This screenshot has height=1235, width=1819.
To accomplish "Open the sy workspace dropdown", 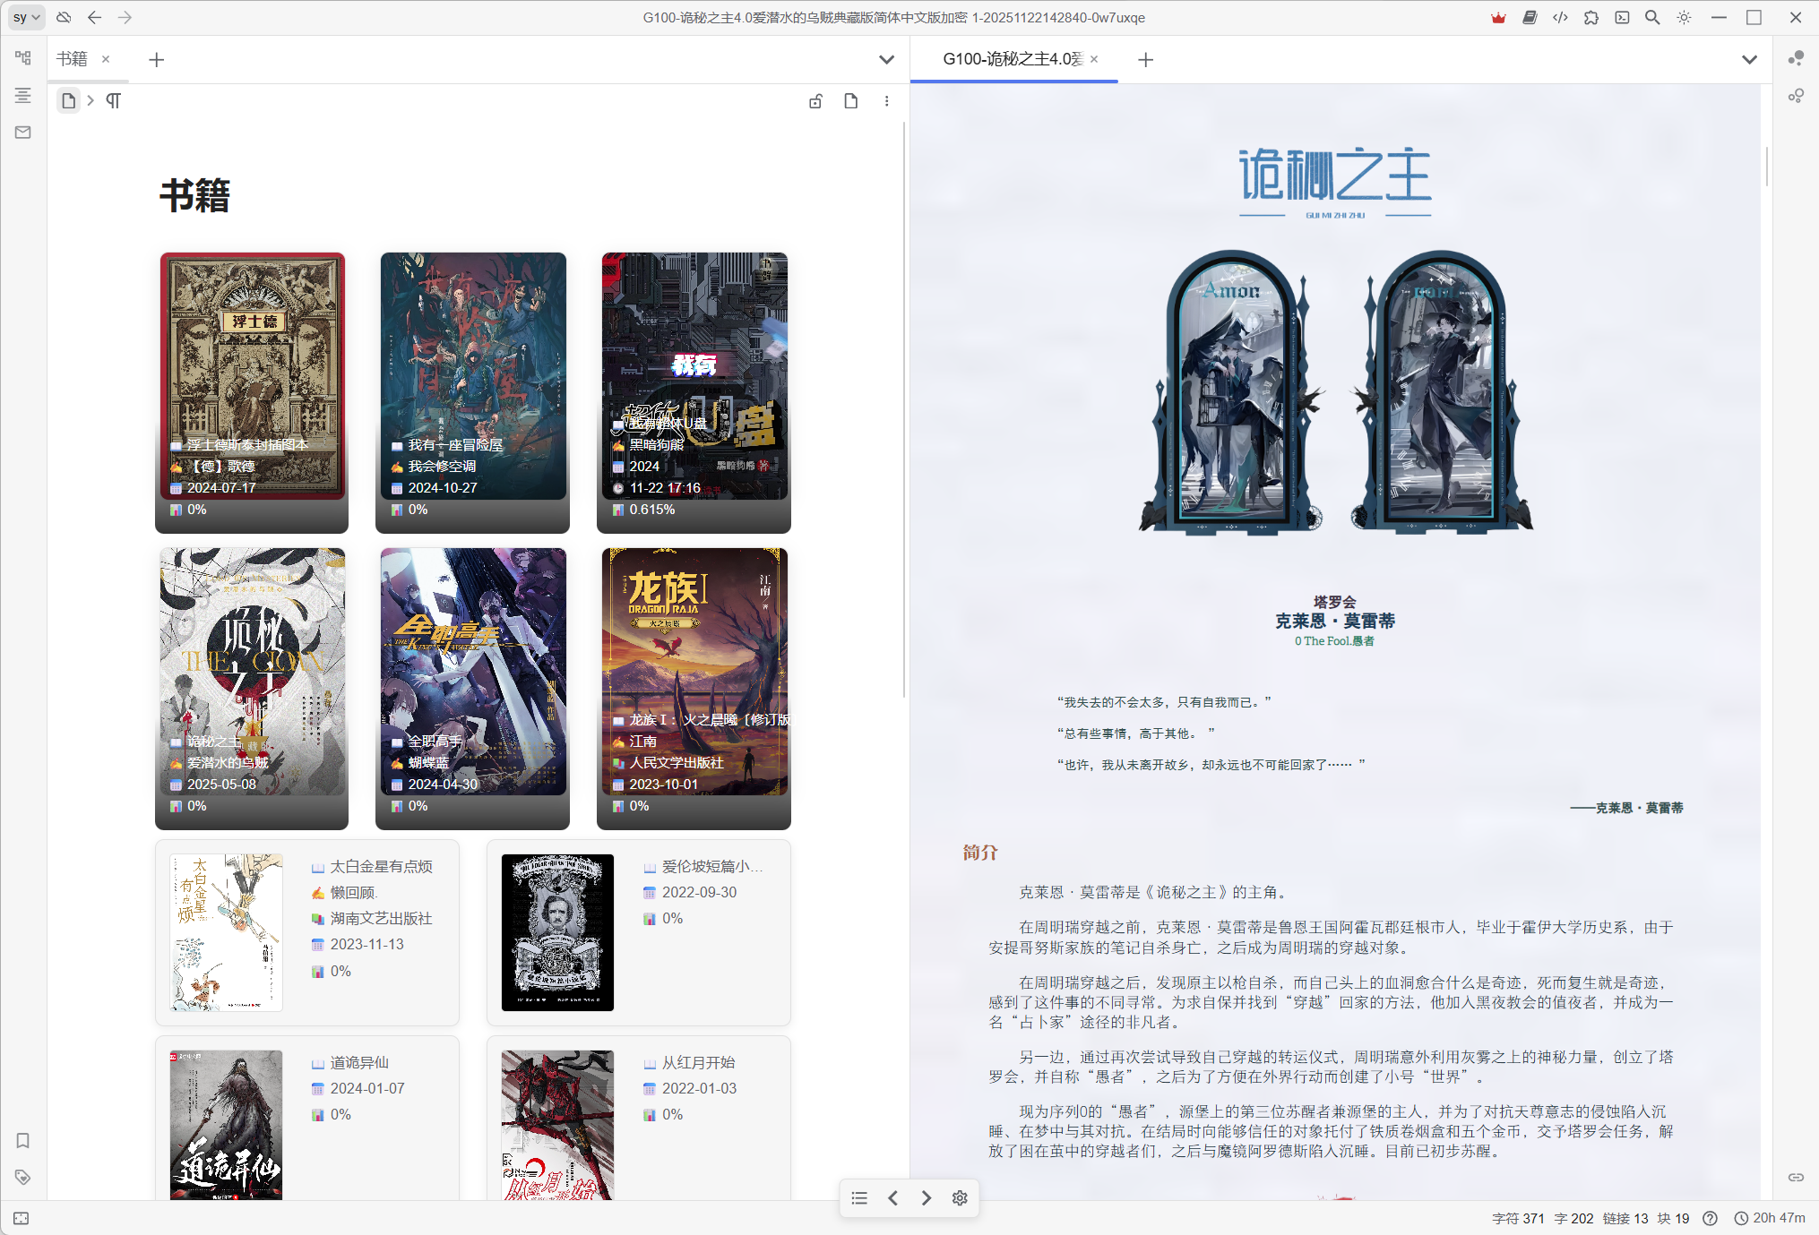I will pyautogui.click(x=26, y=17).
